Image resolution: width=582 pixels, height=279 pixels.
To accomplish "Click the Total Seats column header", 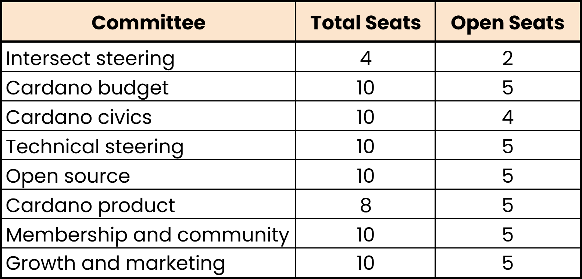I will coord(365,22).
